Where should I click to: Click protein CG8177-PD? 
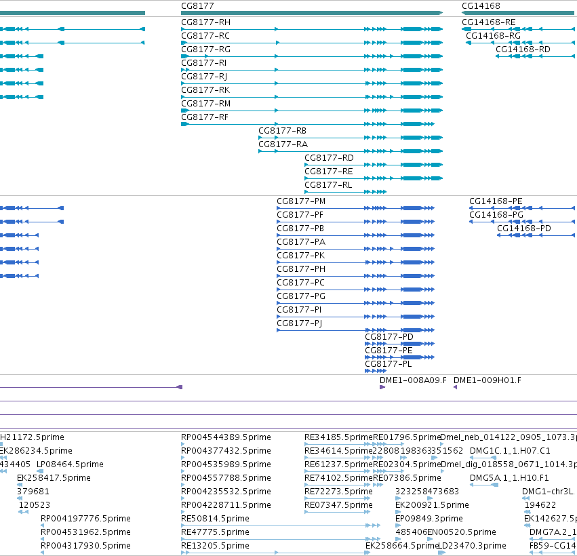click(389, 338)
